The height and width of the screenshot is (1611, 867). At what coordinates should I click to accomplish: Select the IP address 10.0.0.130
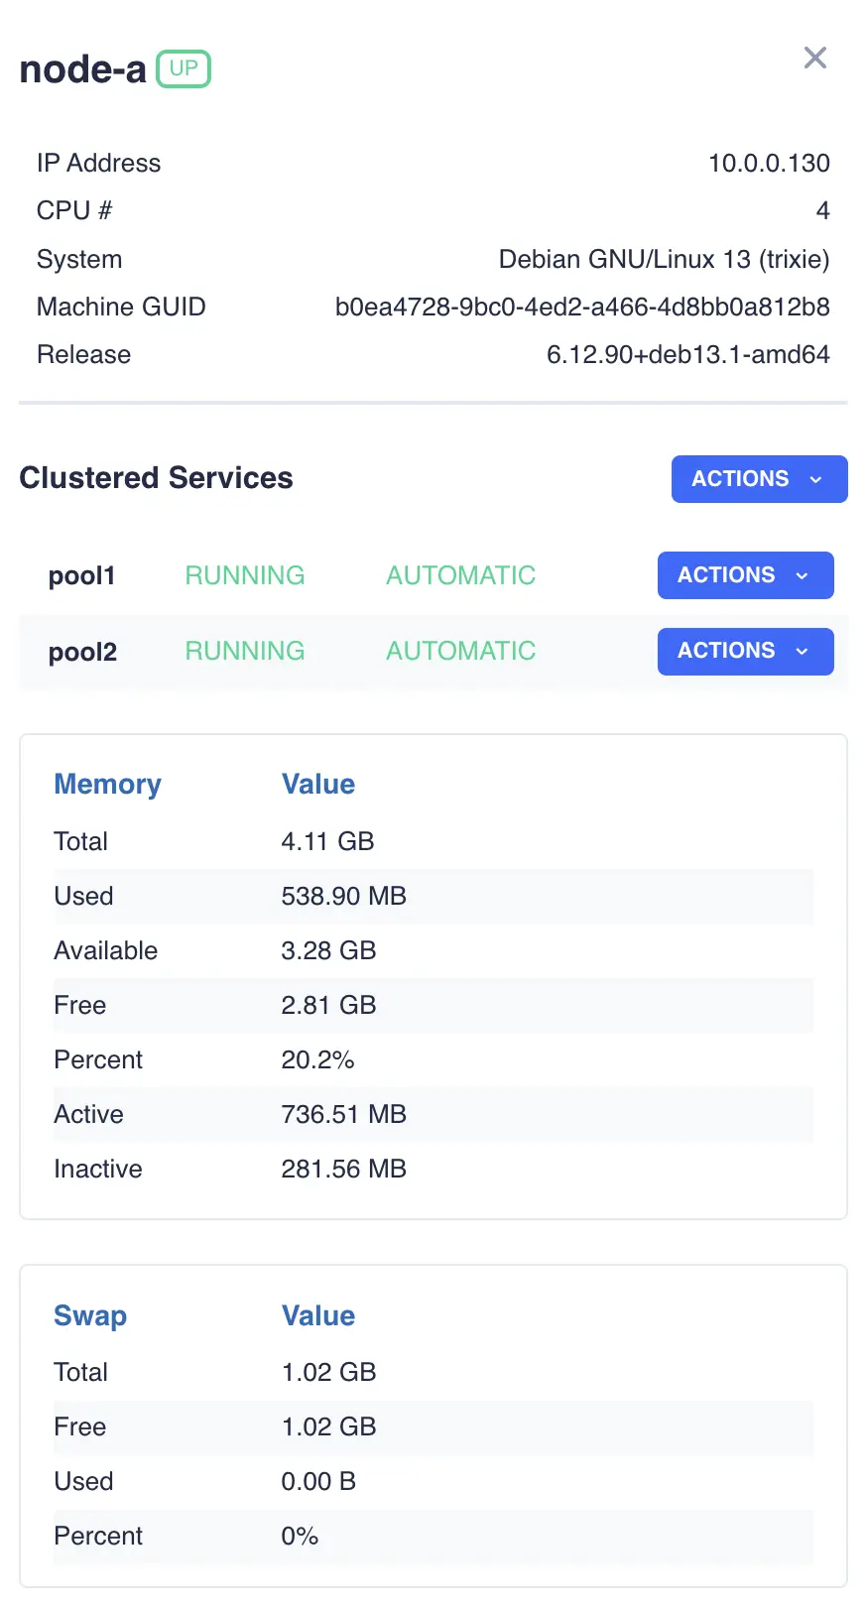click(x=769, y=163)
